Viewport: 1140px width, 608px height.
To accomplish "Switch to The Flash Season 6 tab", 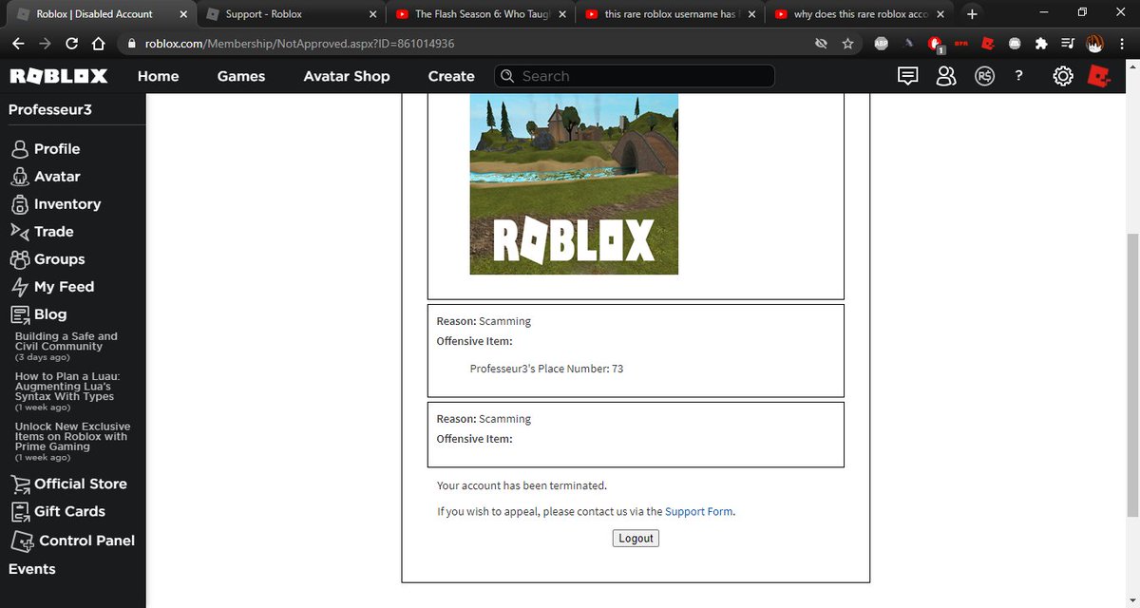I will [x=481, y=14].
